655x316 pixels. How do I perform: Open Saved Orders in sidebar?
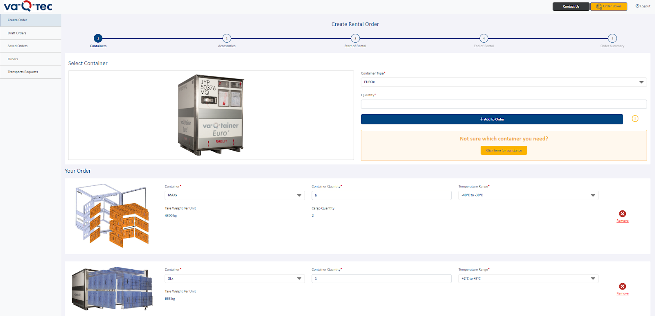(x=31, y=46)
